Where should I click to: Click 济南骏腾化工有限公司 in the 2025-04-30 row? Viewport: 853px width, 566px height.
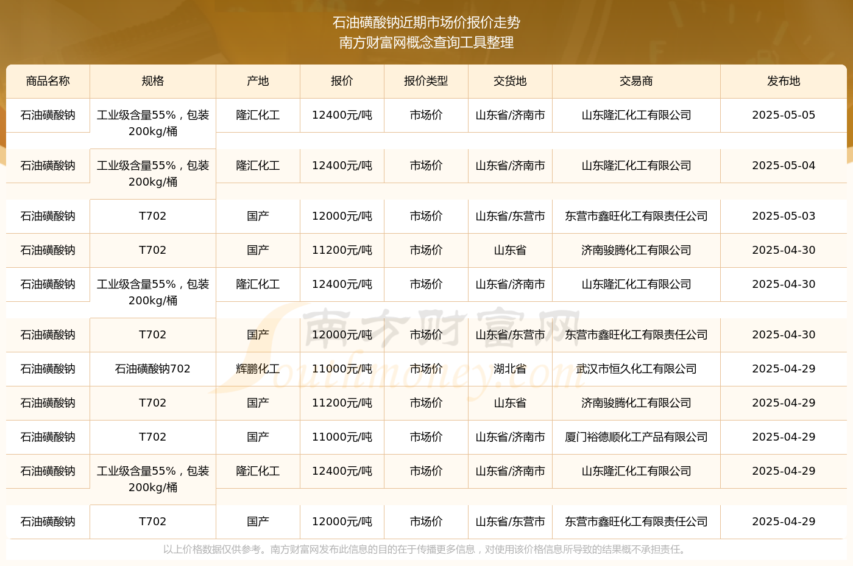coord(636,250)
